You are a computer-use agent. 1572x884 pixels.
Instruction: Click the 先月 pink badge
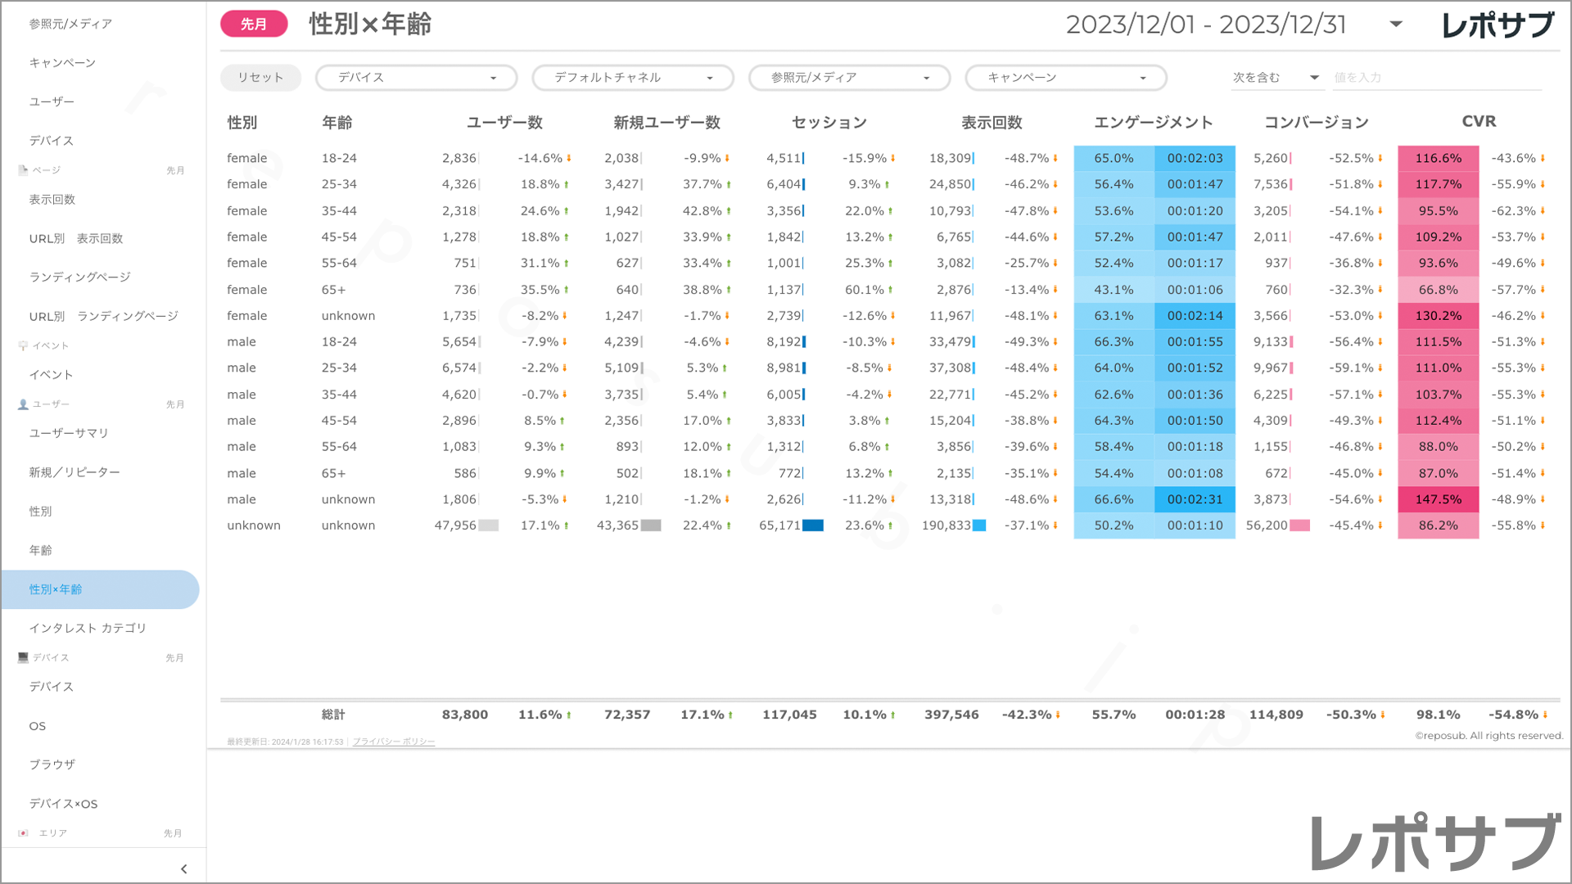pos(254,25)
